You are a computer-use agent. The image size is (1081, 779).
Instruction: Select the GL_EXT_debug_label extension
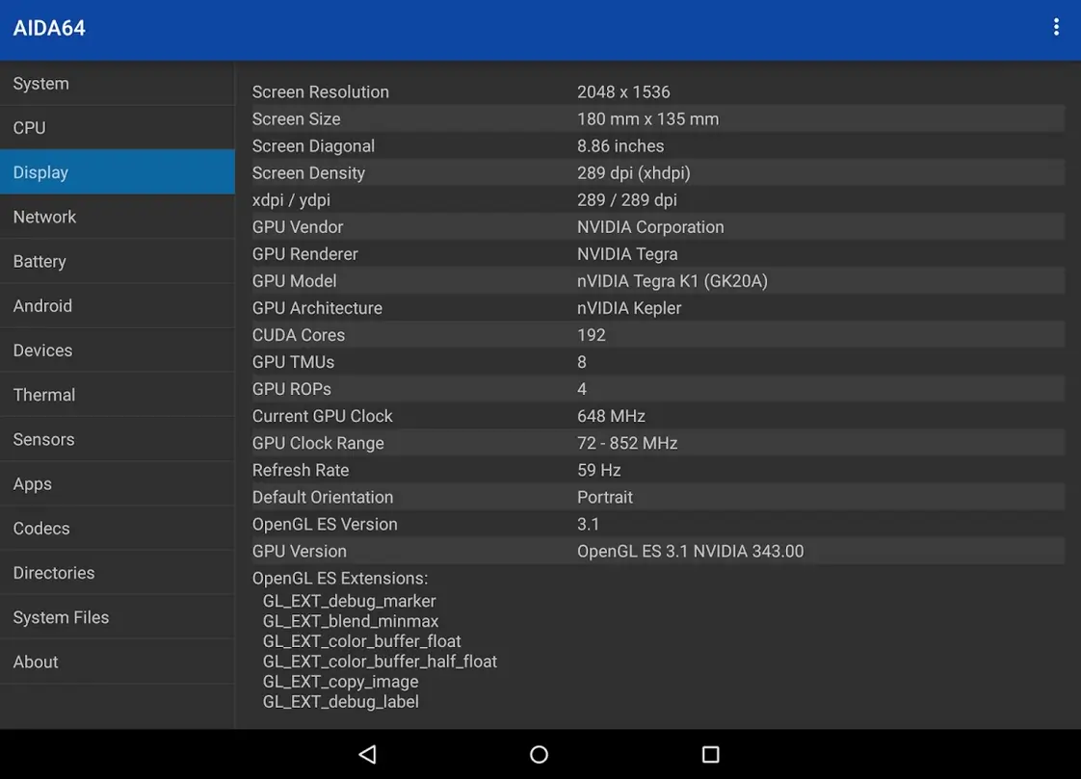coord(340,701)
